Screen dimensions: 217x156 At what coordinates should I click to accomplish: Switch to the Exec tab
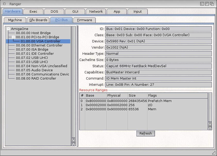click(x=33, y=12)
